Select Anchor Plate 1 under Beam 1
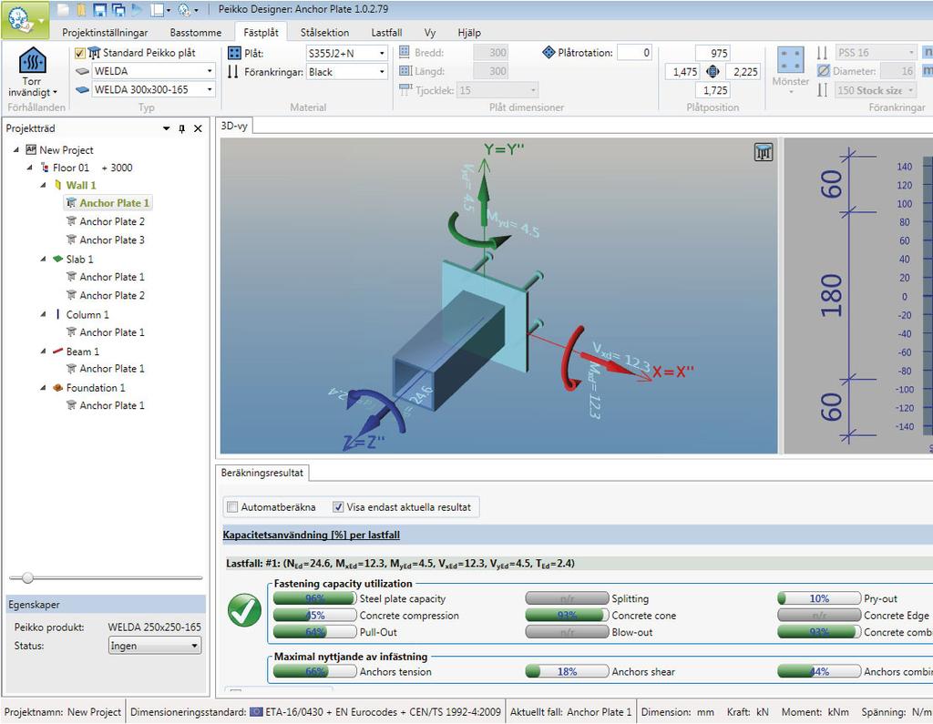 tap(112, 368)
